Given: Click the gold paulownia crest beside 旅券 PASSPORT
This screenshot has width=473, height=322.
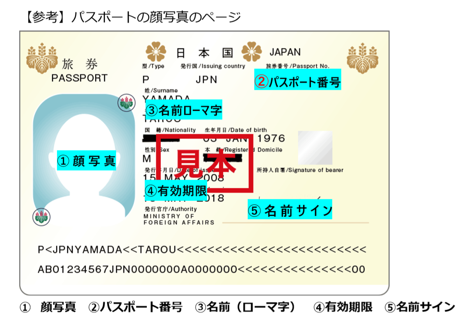Looking at the screenshot, I should [41, 58].
